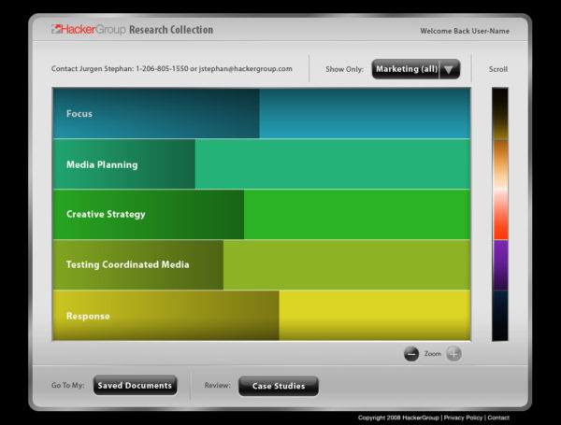Open the Creative Strategy row

(148, 215)
